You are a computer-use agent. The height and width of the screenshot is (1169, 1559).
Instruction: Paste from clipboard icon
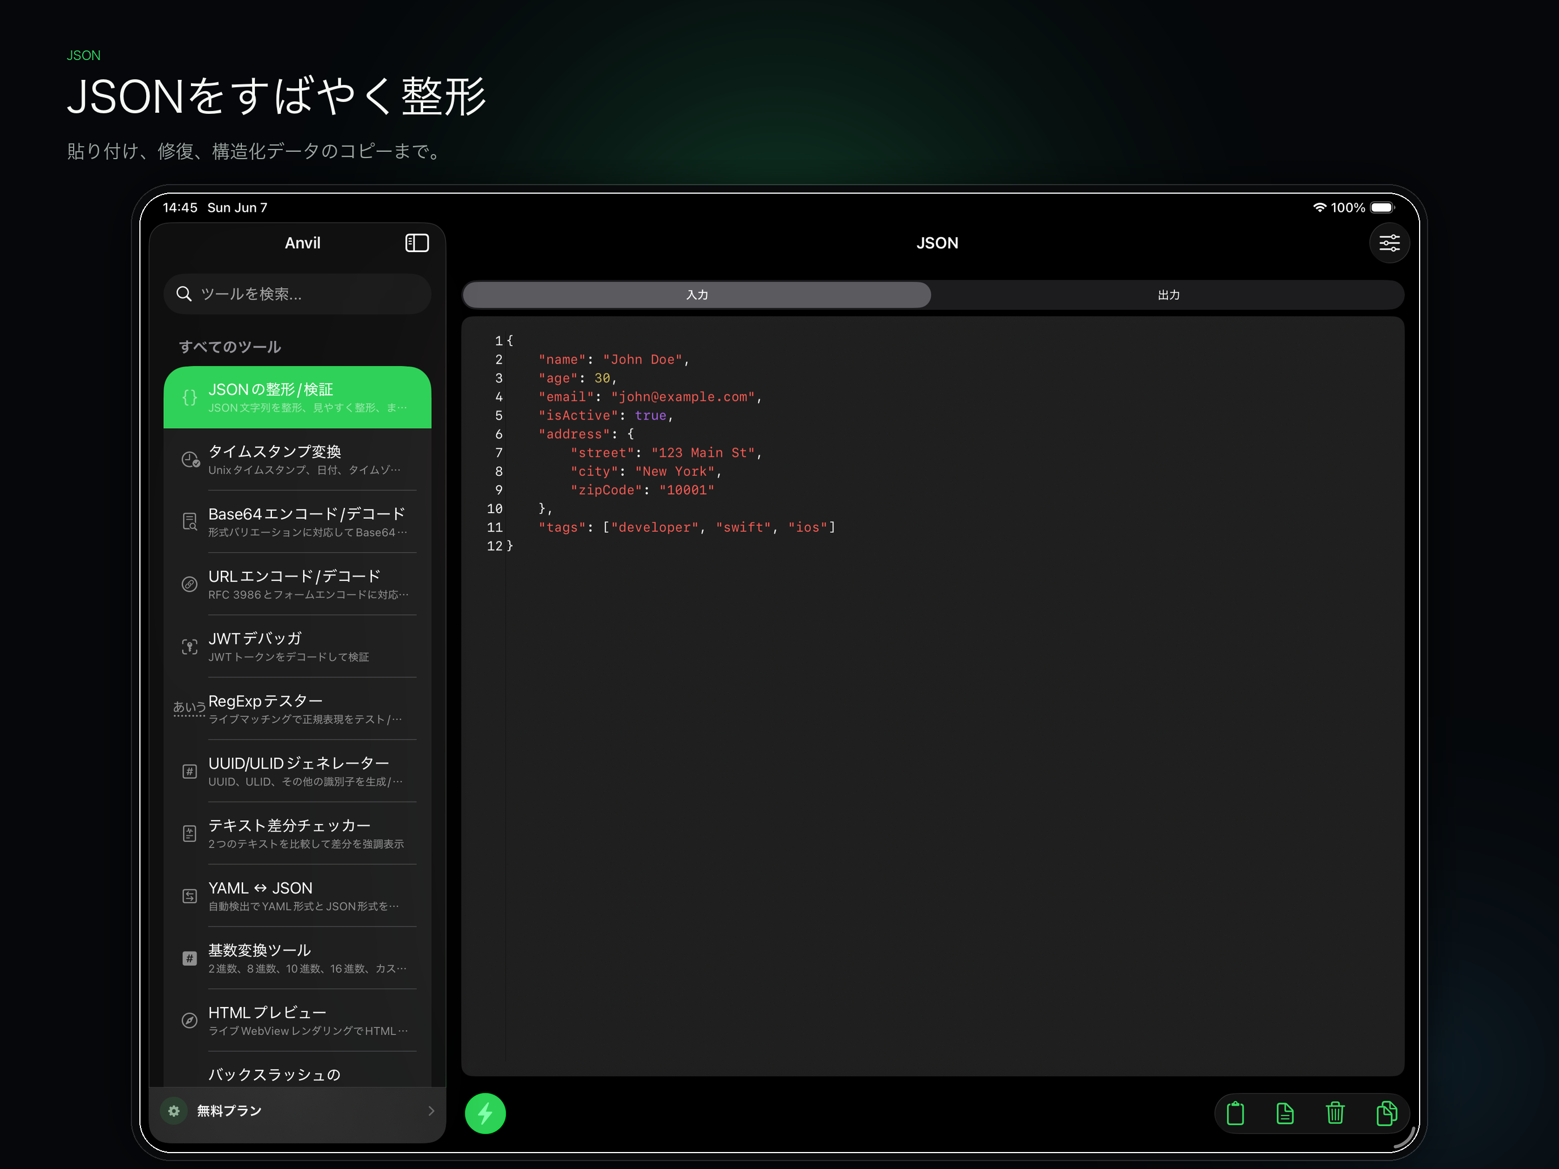pos(1235,1112)
